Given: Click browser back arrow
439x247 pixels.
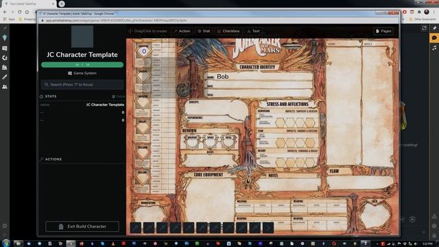Looking at the screenshot, I should [5, 12].
